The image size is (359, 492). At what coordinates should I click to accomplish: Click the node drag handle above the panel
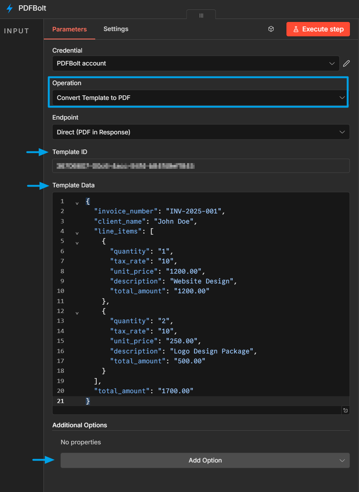pyautogui.click(x=201, y=15)
